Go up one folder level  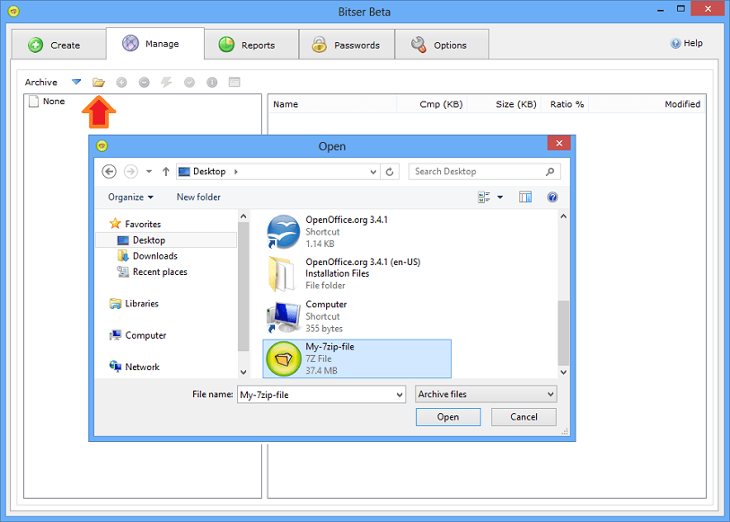coord(166,172)
